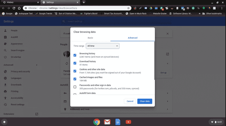Click the Set up button
This screenshot has width=226, height=126.
click(163, 73)
